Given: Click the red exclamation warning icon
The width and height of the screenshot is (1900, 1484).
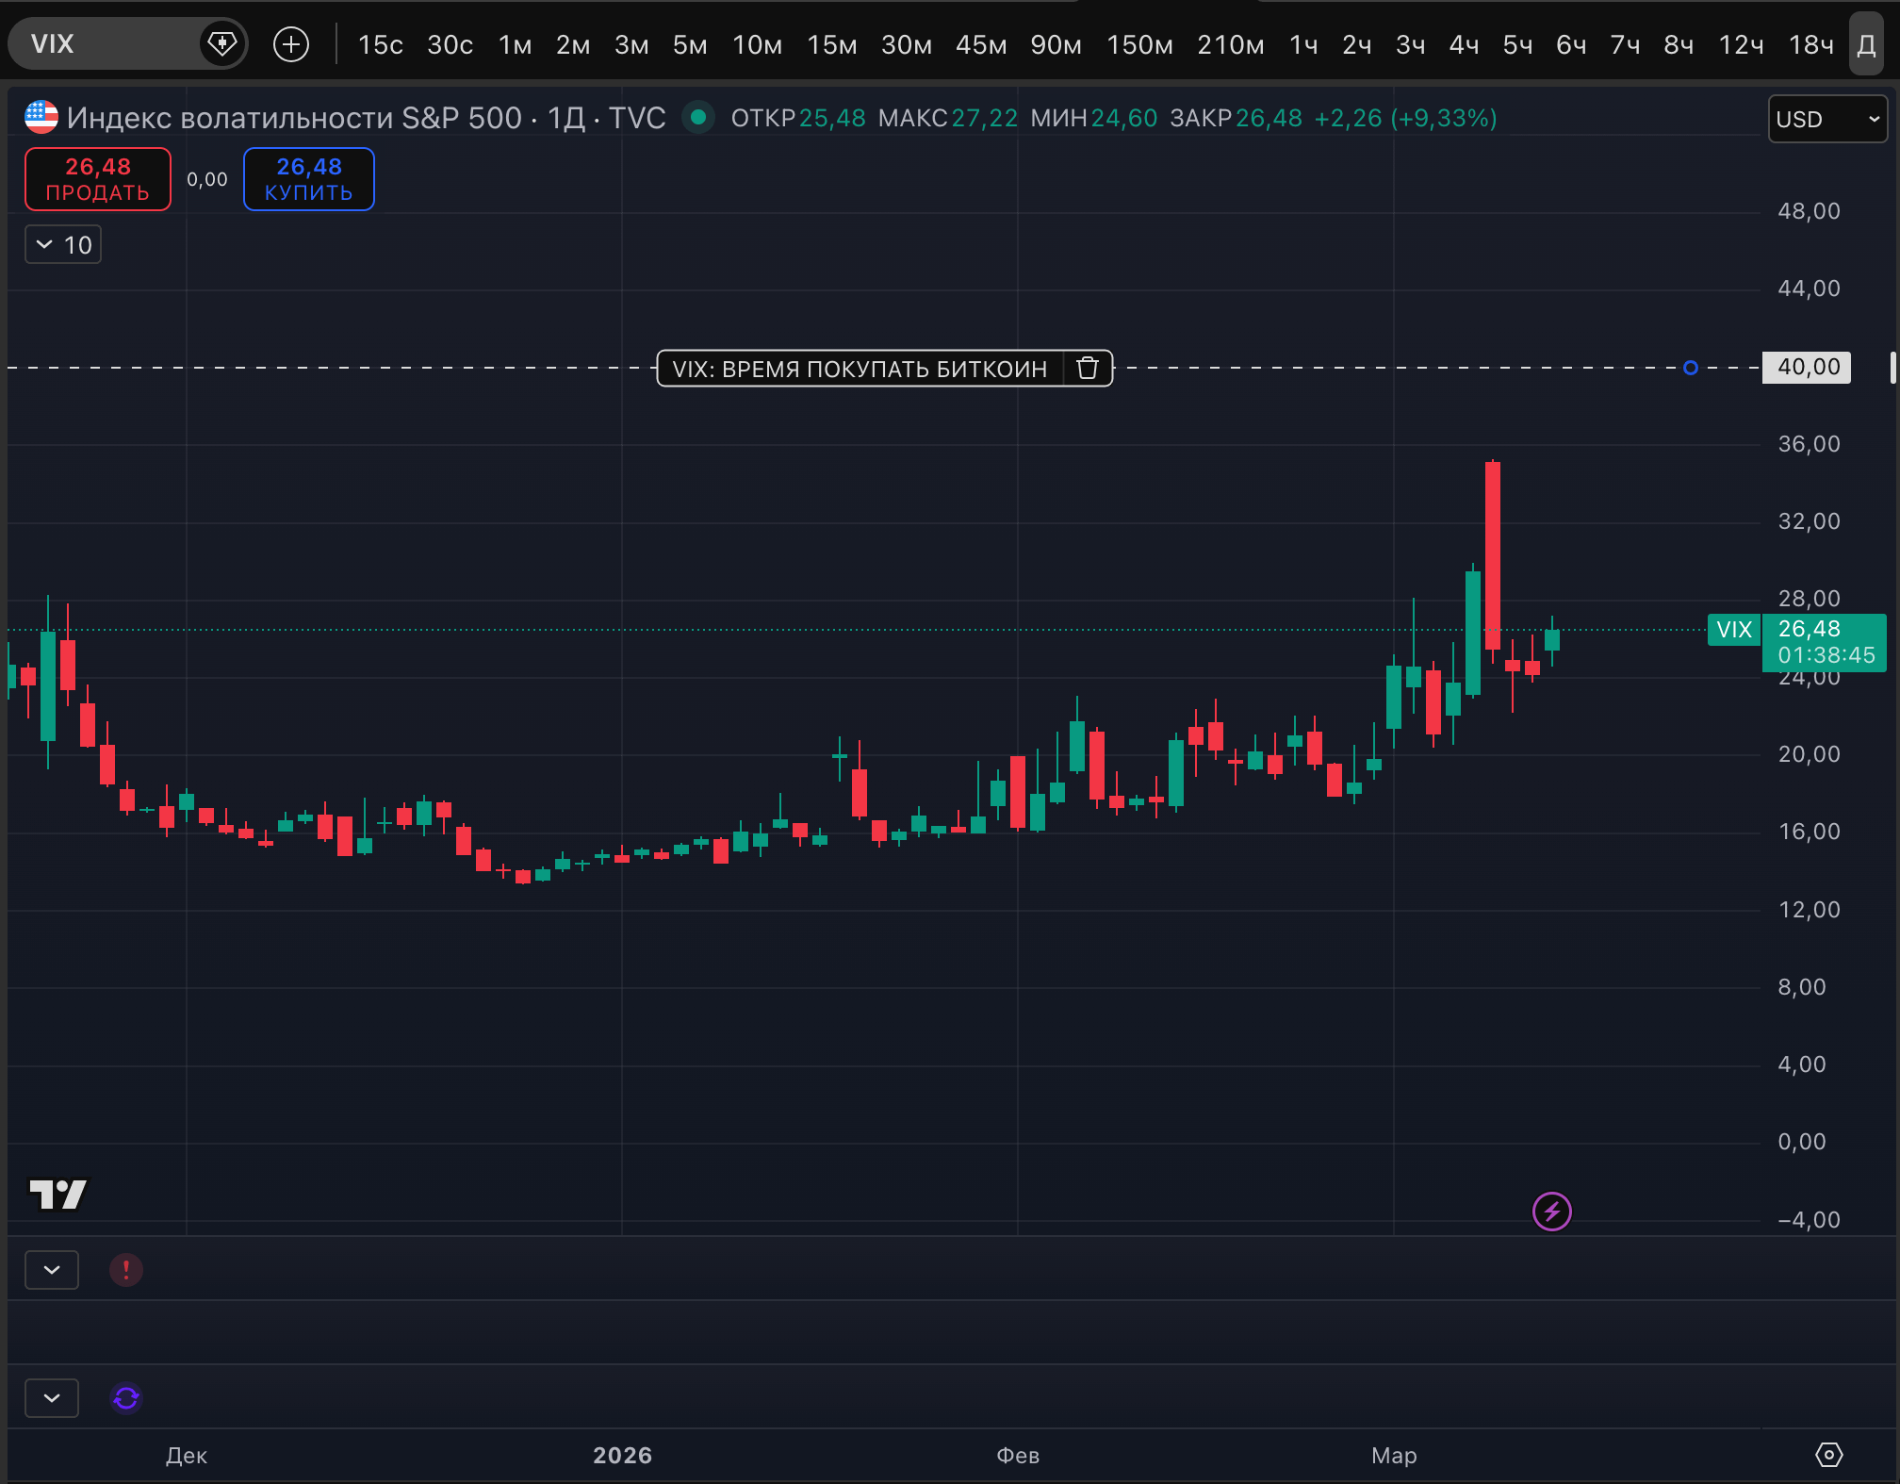Looking at the screenshot, I should pos(126,1270).
